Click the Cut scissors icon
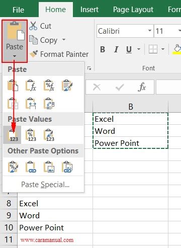 (x=33, y=26)
